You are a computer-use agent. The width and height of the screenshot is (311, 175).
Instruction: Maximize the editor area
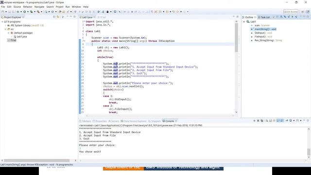tap(238, 17)
